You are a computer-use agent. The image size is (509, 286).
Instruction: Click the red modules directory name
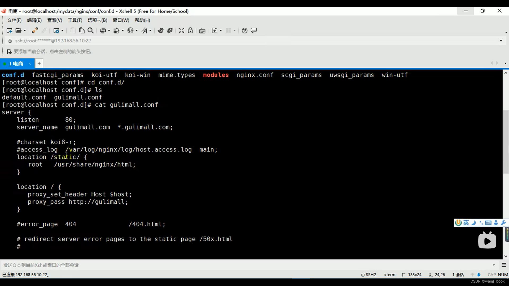point(216,75)
